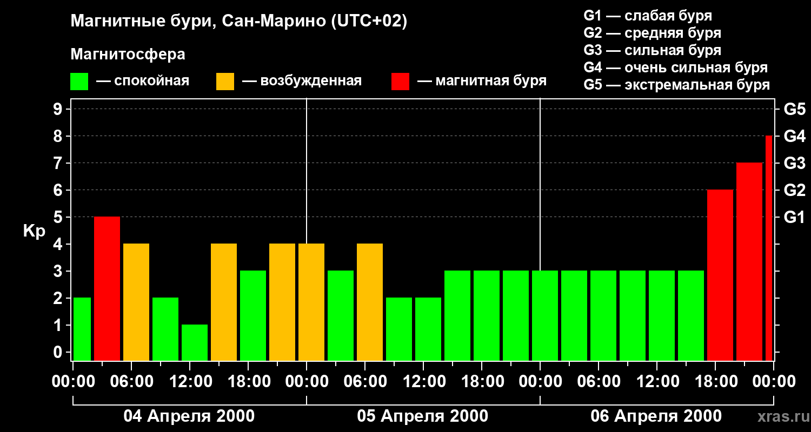The height and width of the screenshot is (432, 811).
Task: Click the 'G4 — очень сильная буря' description
Action: [675, 67]
